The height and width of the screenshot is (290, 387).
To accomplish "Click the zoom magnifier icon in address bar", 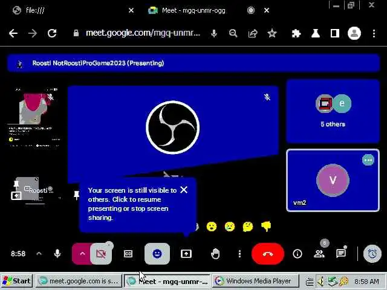I will (x=233, y=33).
